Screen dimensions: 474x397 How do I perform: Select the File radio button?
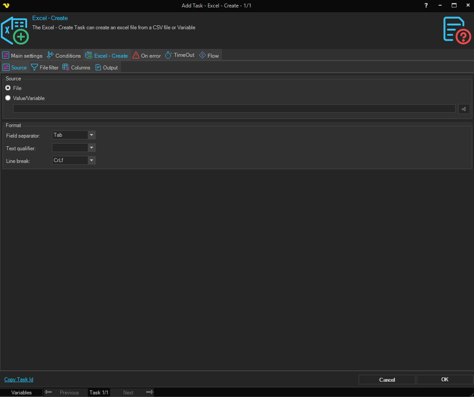click(8, 88)
